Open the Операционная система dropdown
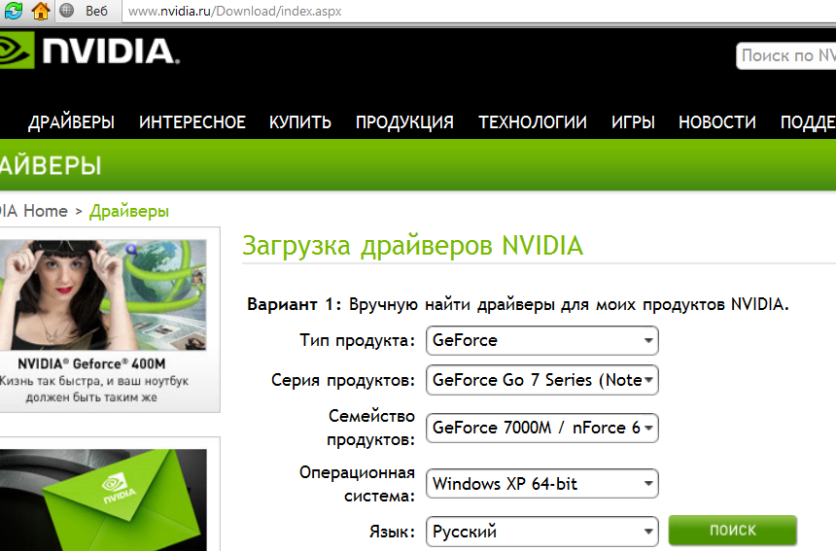This screenshot has height=551, width=836. pos(541,484)
